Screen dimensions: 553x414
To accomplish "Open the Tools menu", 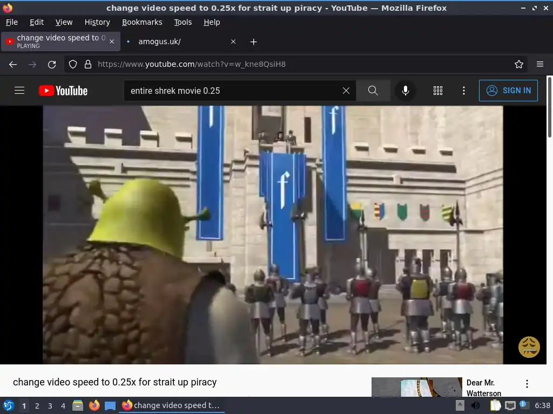I will tap(183, 22).
